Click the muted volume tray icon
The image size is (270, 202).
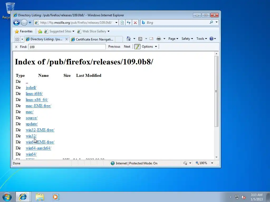point(243,197)
